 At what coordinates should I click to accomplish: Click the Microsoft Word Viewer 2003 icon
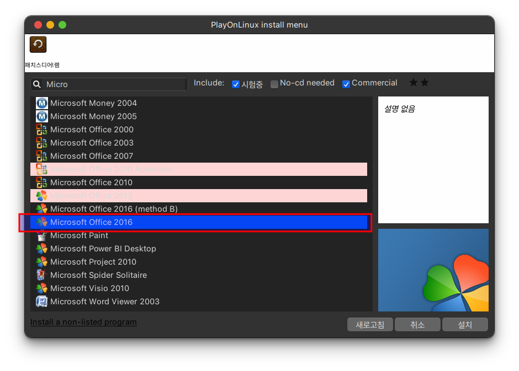(x=42, y=302)
